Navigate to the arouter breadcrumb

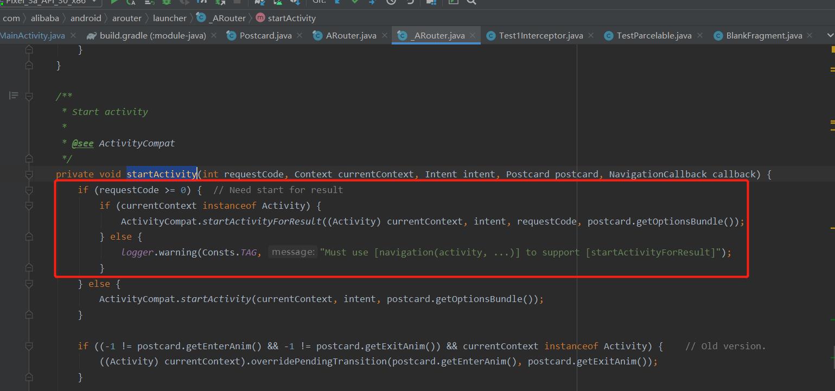(127, 18)
